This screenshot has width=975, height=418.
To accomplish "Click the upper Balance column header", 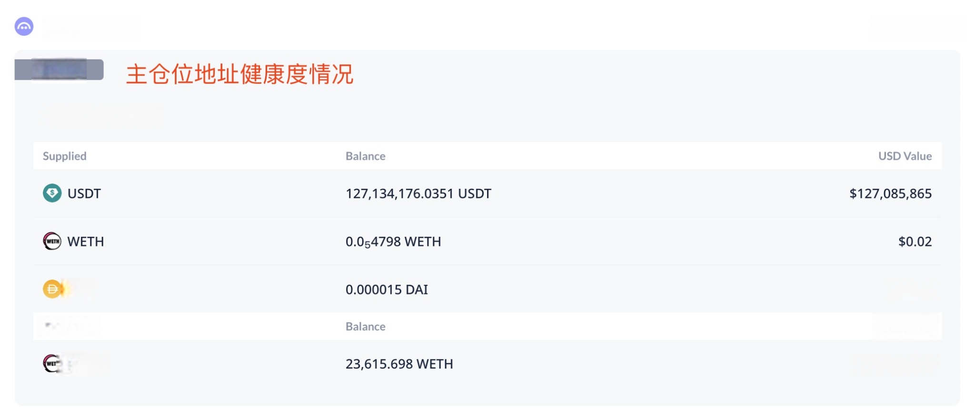I will [365, 156].
